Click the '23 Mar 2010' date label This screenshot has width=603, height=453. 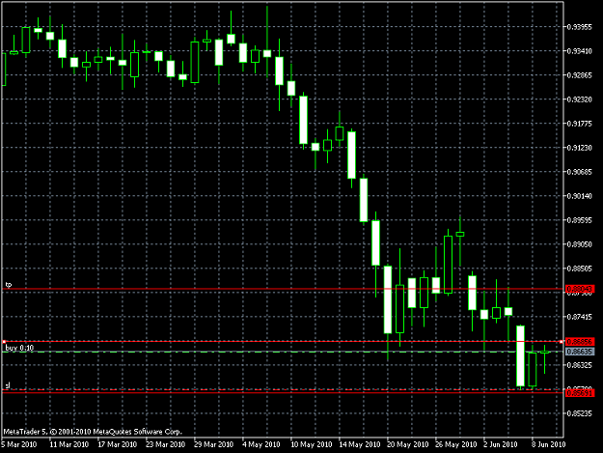click(x=165, y=444)
